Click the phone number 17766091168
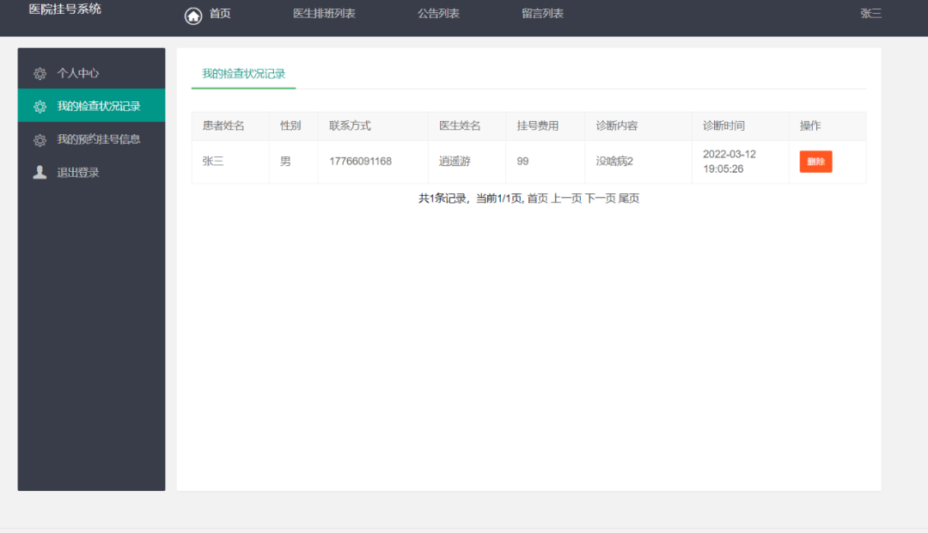 pyautogui.click(x=360, y=161)
